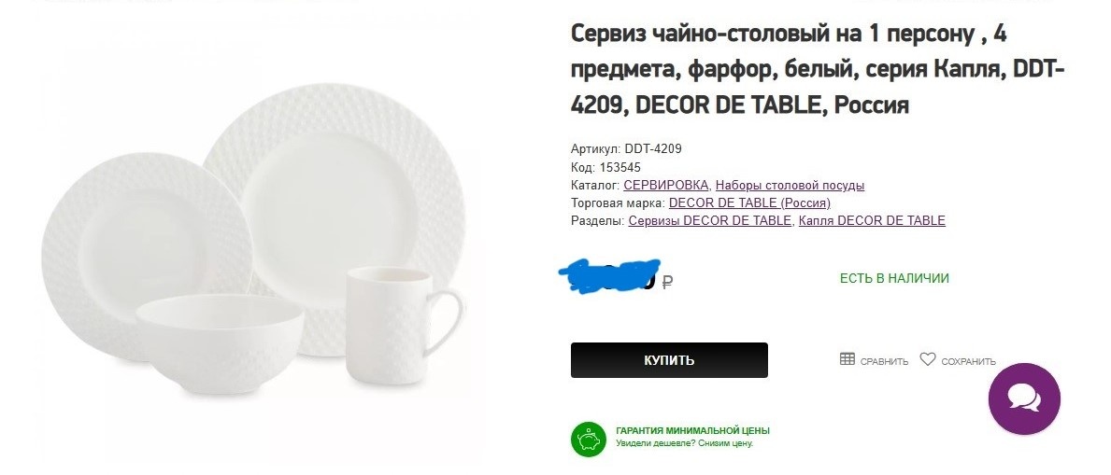Click the ЕСТЬ В НАЛИЧИИ availability label
Image resolution: width=1111 pixels, height=475 pixels.
(x=894, y=279)
